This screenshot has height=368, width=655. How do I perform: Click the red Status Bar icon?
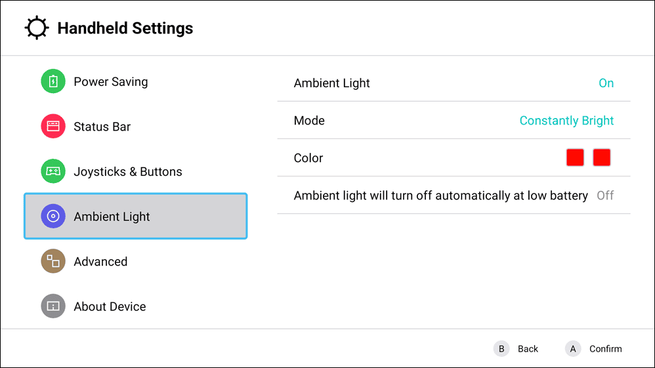point(53,127)
